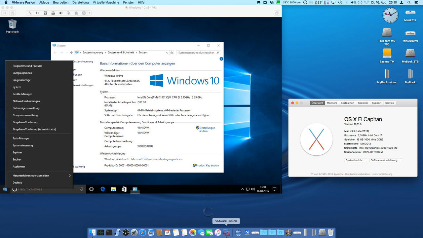Image resolution: width=423 pixels, height=238 pixels.
Task: Expand the Systemsteuerung breadcrumb chevron
Action: [106, 53]
